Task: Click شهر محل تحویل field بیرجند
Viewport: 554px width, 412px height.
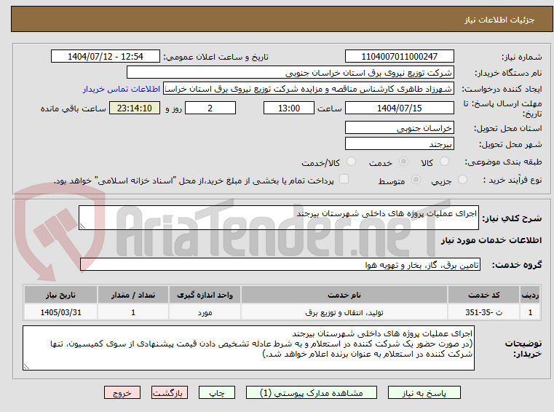Action: [x=399, y=144]
